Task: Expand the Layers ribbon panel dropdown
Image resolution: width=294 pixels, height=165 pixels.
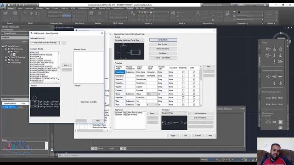Action: [149, 23]
